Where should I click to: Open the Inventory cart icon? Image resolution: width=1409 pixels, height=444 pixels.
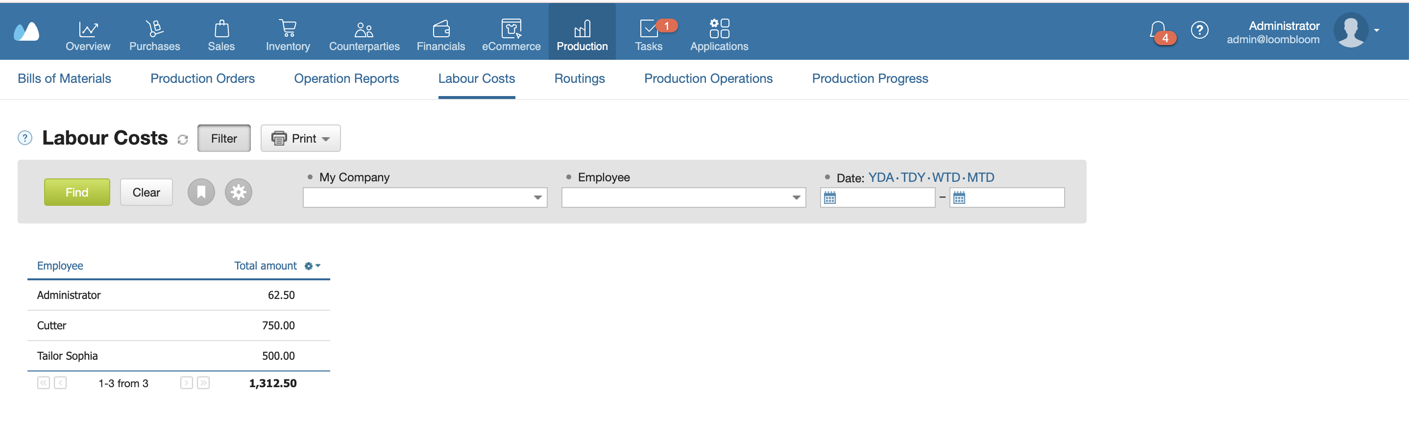(288, 28)
